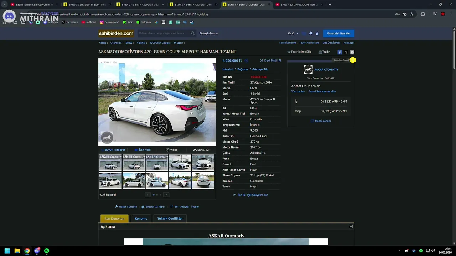The width and height of the screenshot is (456, 256).
Task: Switch to Konumu tab
Action: click(x=141, y=219)
